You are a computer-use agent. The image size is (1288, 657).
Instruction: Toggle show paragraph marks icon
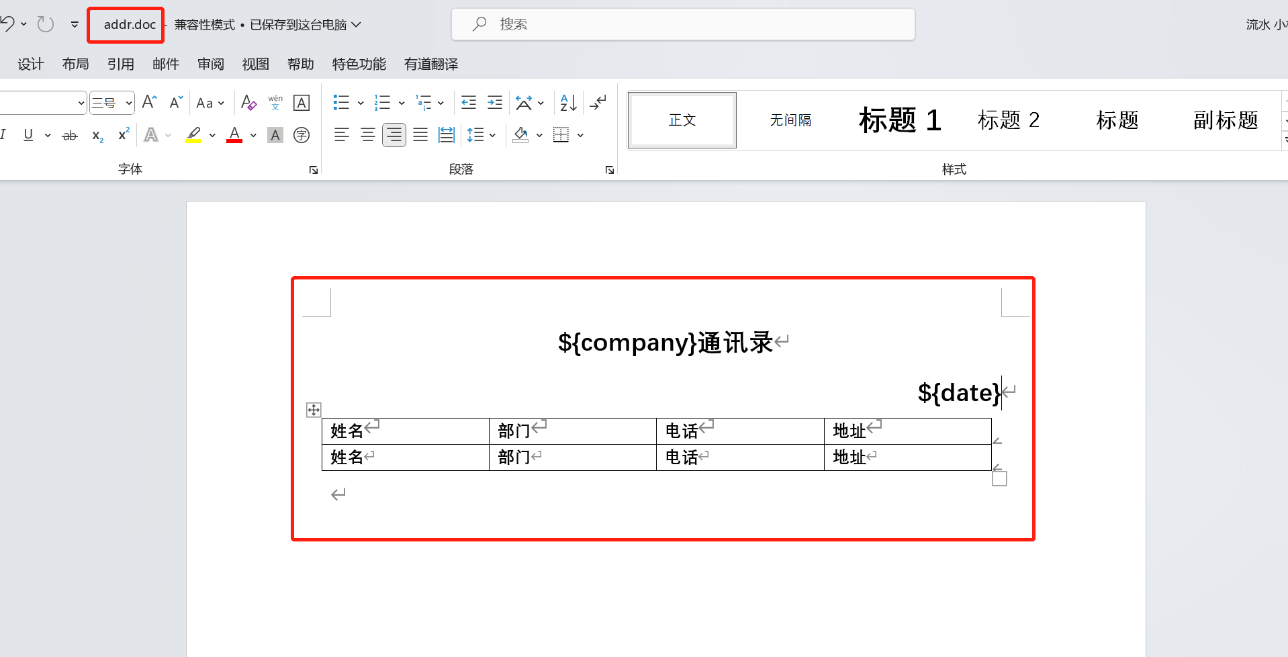click(x=598, y=103)
